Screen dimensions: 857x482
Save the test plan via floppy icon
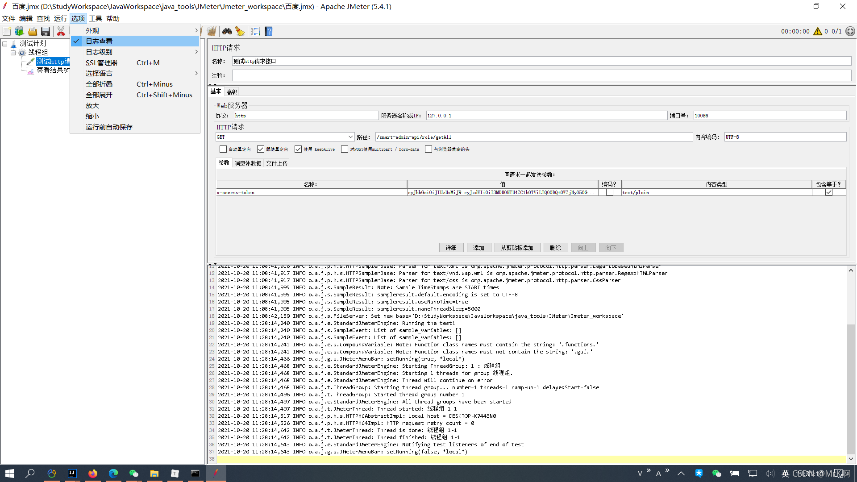point(46,31)
